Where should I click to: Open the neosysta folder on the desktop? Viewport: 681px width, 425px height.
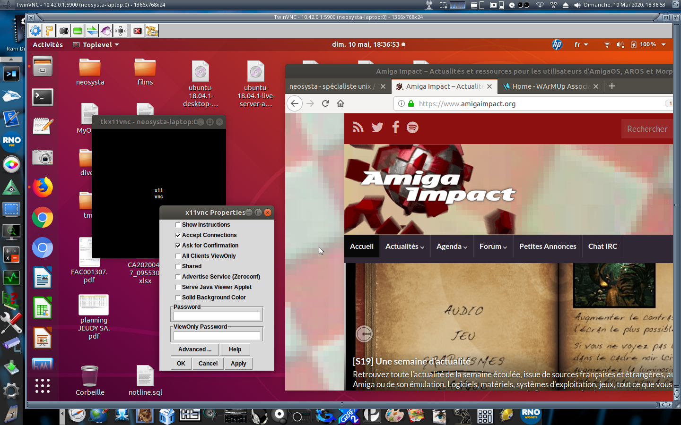coord(90,72)
